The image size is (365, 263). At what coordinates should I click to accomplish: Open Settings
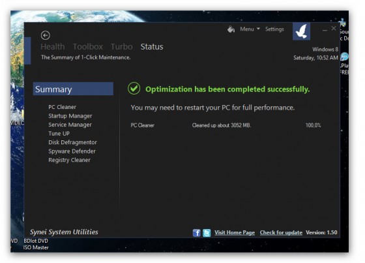coord(274,29)
